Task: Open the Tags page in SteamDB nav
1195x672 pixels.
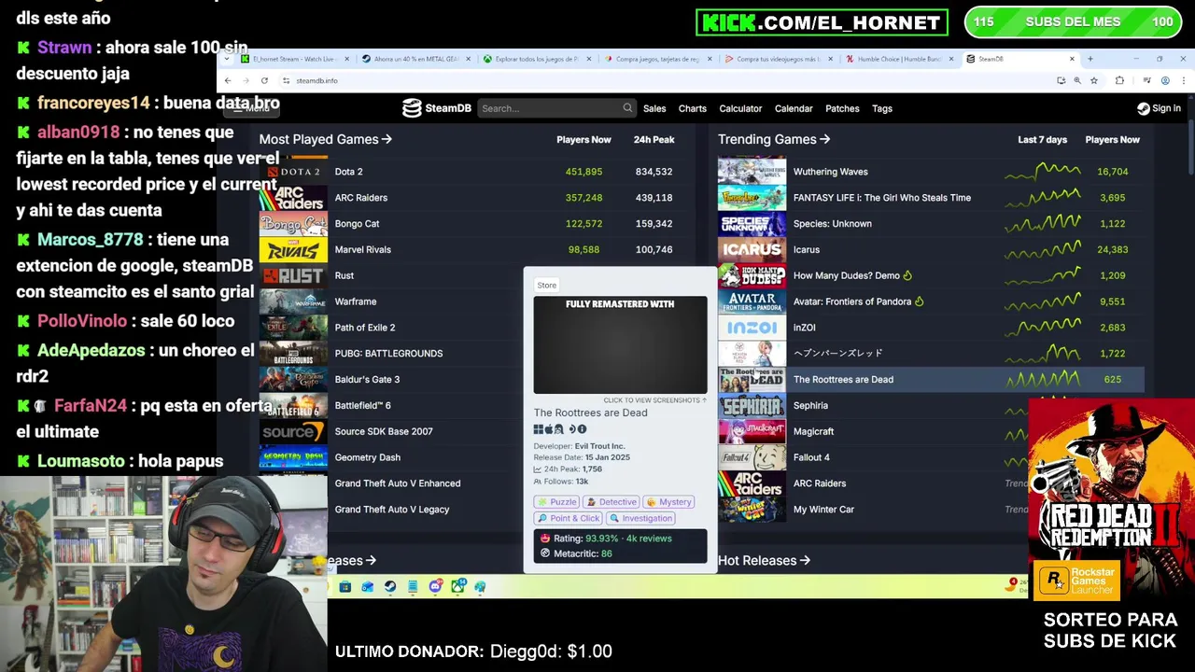Action: click(x=882, y=108)
